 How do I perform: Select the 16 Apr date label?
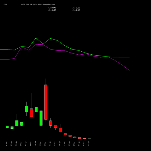pos(50,144)
